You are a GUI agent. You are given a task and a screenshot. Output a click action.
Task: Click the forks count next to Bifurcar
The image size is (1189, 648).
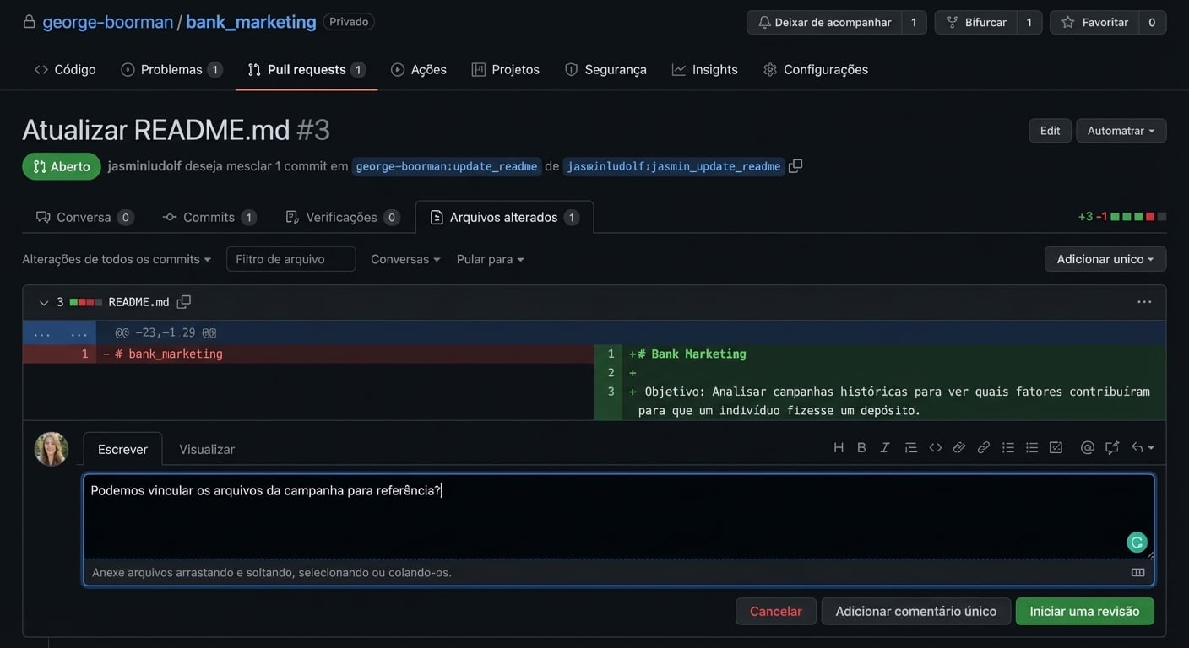coord(1029,22)
